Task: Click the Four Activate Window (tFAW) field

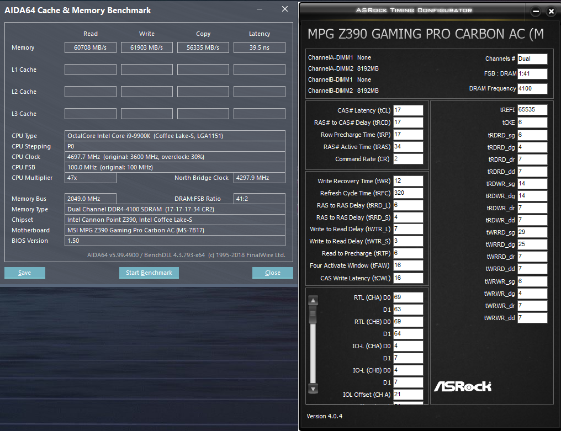Action: pos(408,265)
